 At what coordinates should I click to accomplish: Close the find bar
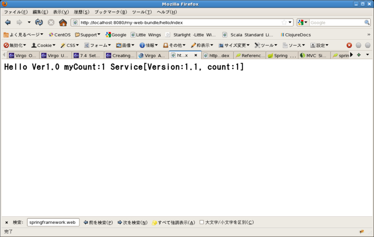7,223
